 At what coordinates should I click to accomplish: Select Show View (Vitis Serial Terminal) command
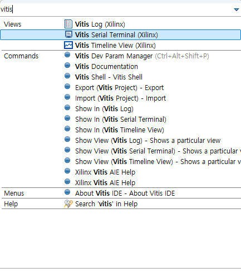[x=158, y=151]
